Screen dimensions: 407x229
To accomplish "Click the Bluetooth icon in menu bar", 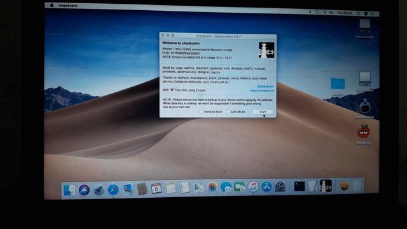I will 310,12.
